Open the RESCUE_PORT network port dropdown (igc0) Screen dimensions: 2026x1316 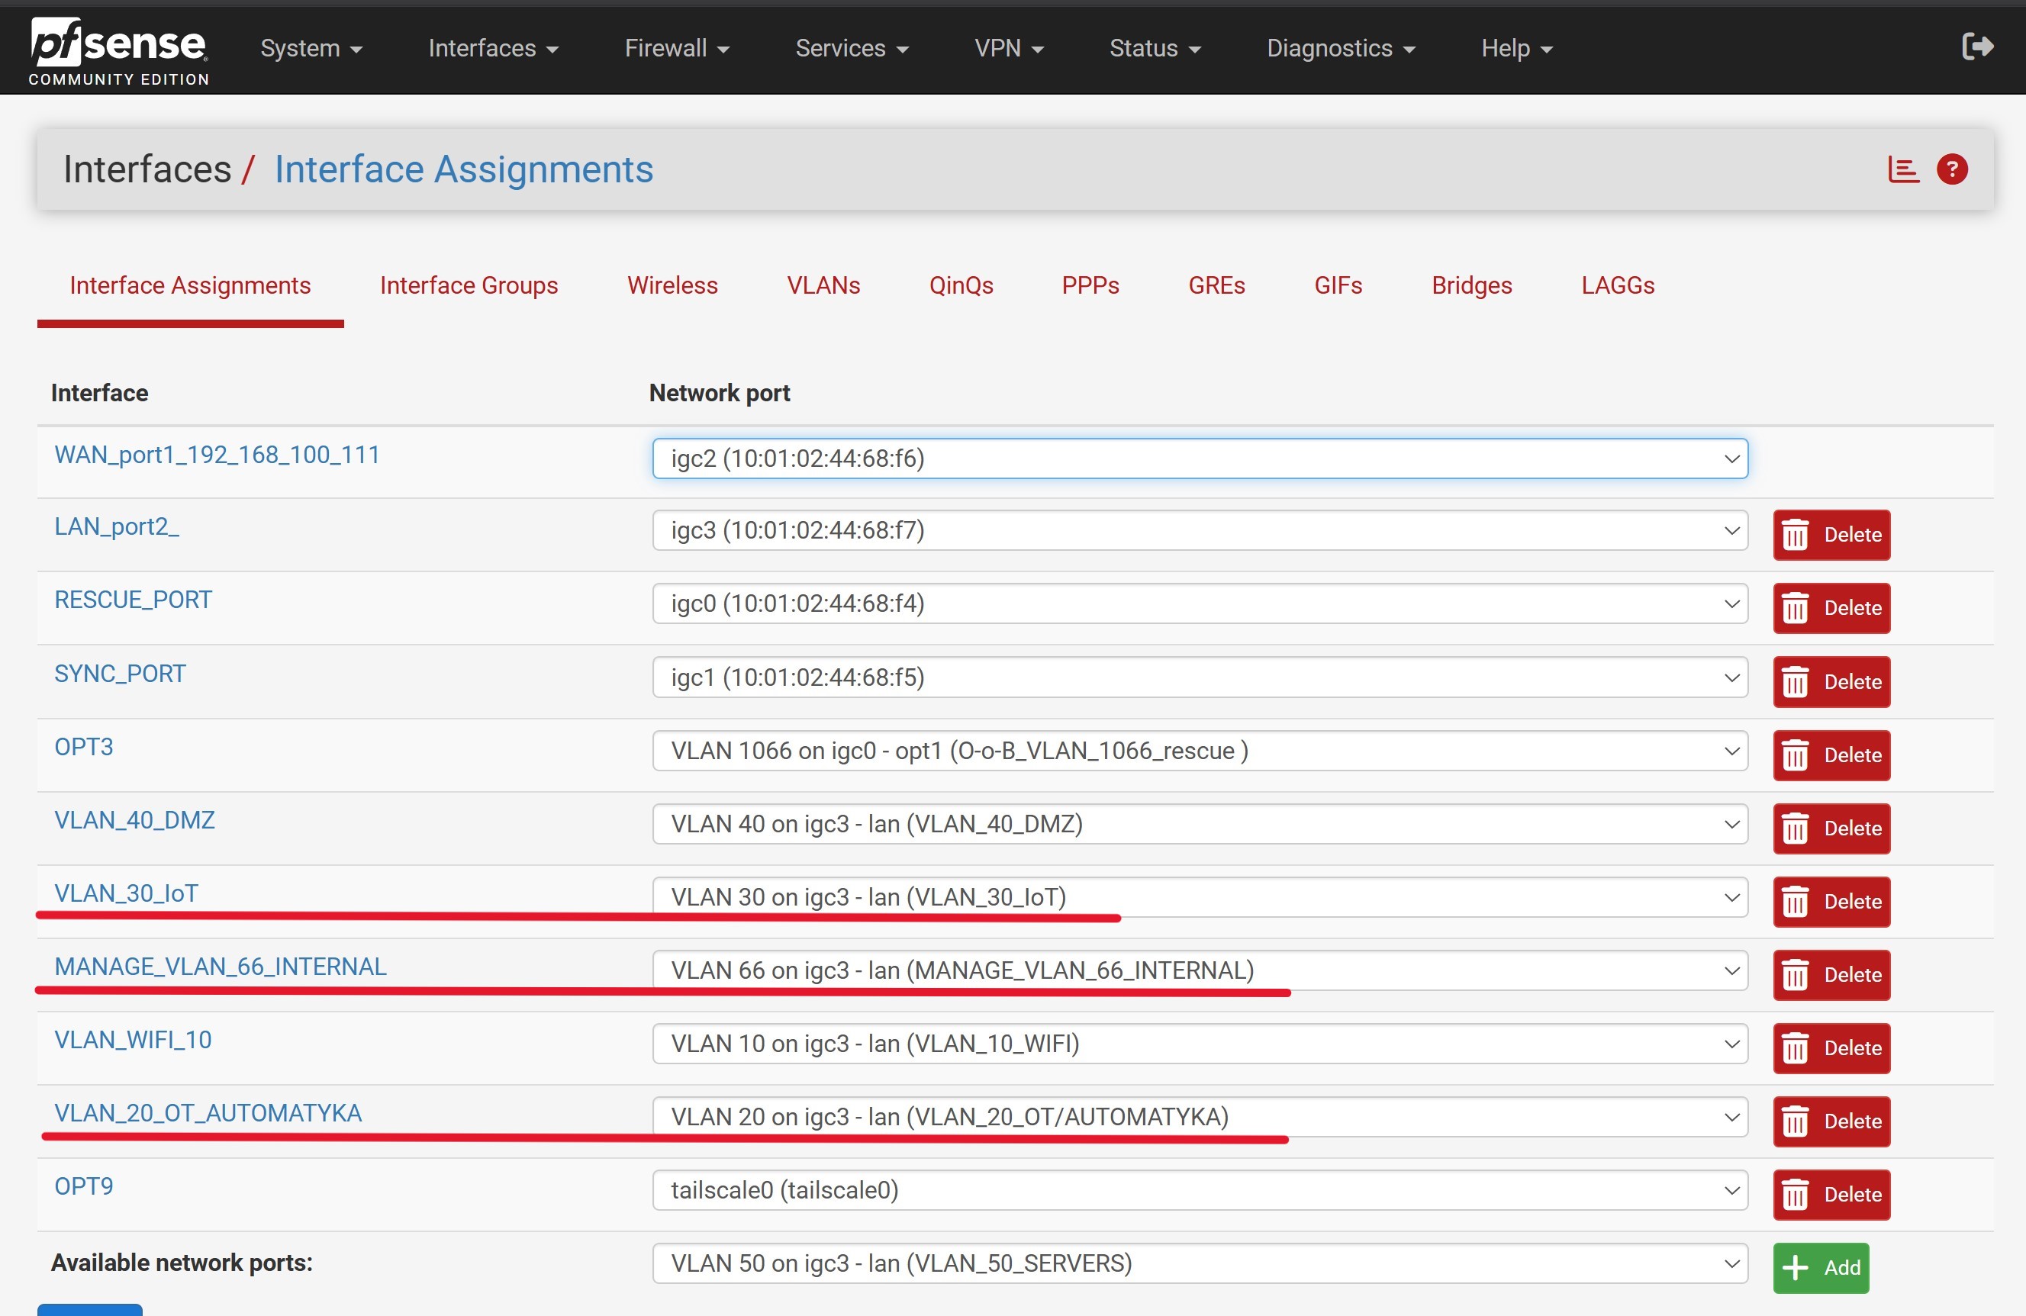(1200, 603)
